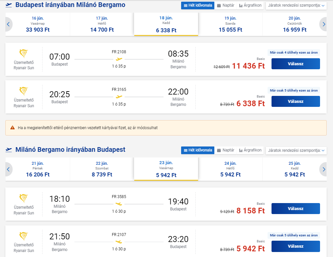Click struck-through price 9 129 Ft
333x257 pixels.
coord(227,212)
